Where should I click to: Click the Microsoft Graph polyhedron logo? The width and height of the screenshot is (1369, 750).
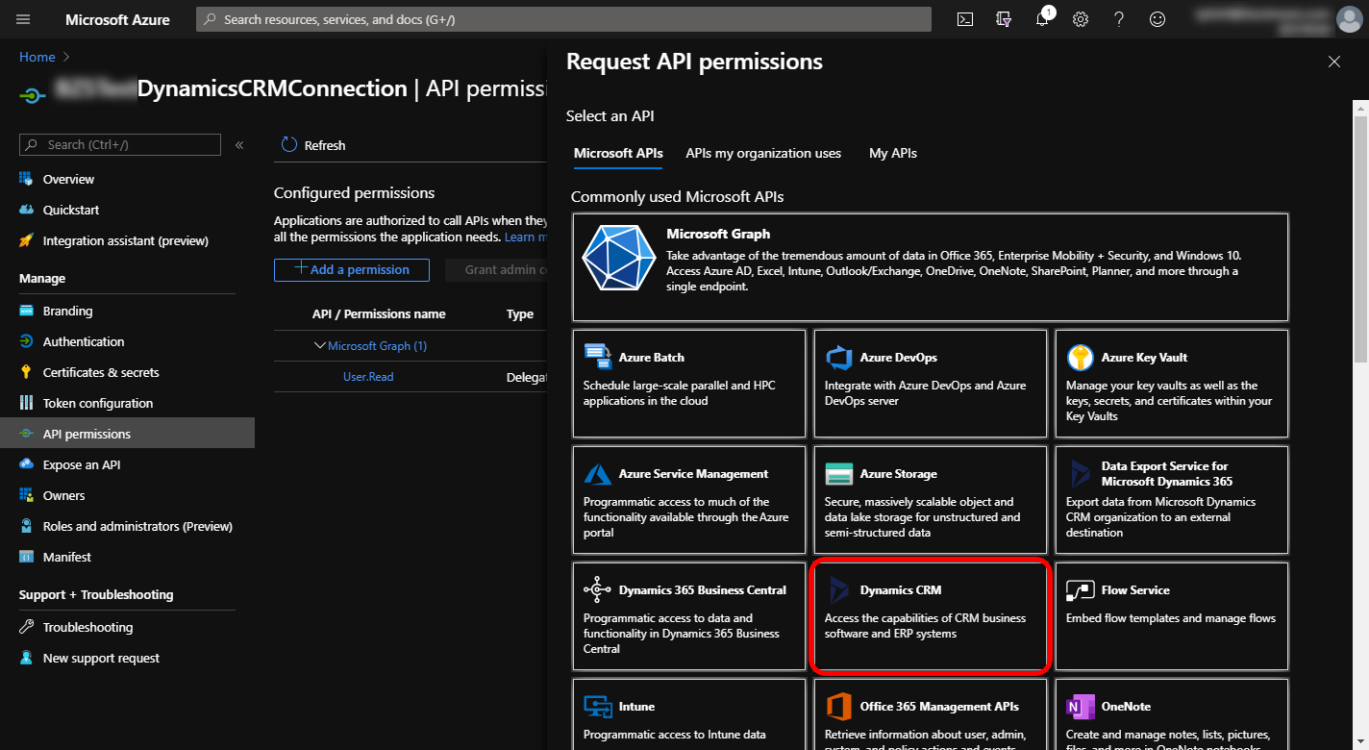(x=618, y=257)
